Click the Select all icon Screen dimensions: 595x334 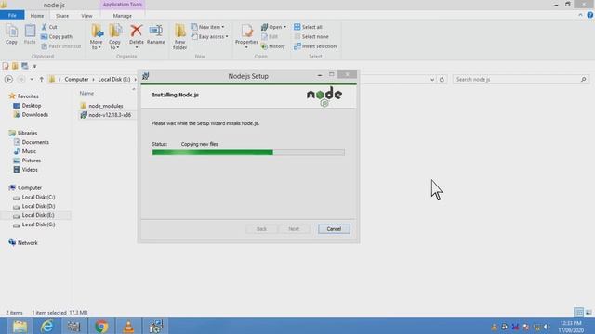pos(297,27)
